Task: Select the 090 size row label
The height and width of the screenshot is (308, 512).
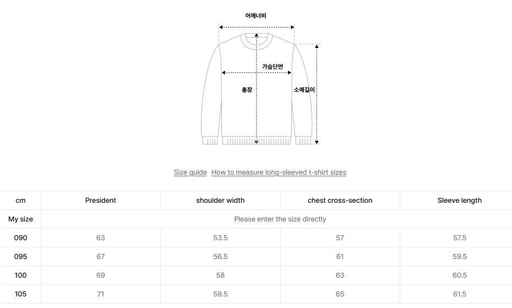Action: pyautogui.click(x=20, y=238)
